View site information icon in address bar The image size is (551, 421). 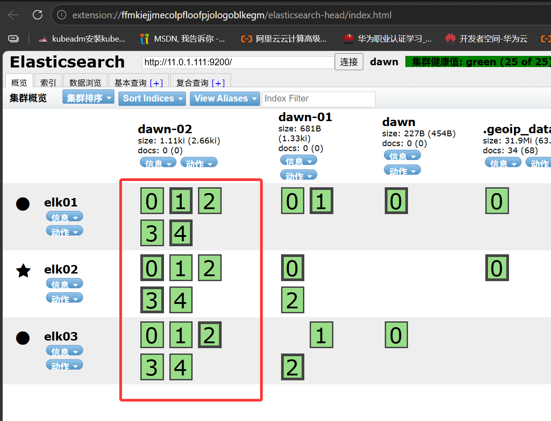[x=62, y=15]
